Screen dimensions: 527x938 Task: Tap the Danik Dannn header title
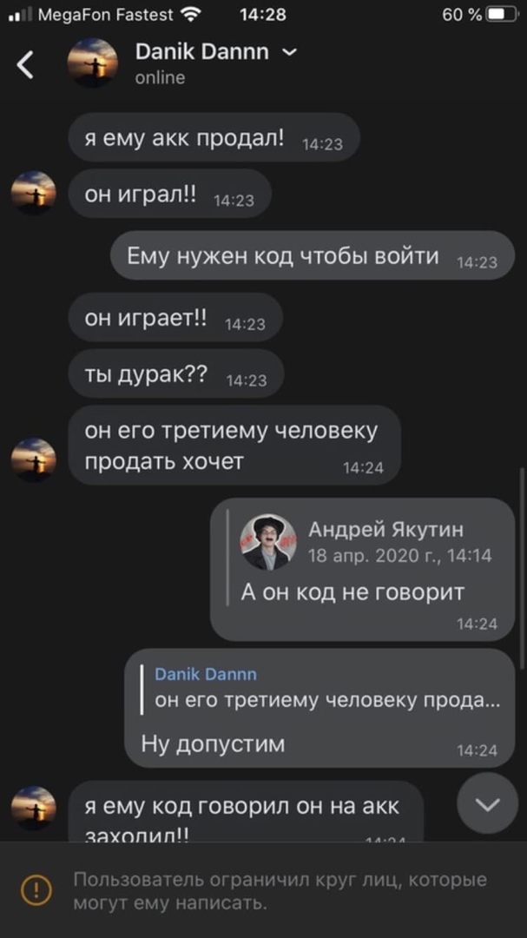click(x=202, y=53)
